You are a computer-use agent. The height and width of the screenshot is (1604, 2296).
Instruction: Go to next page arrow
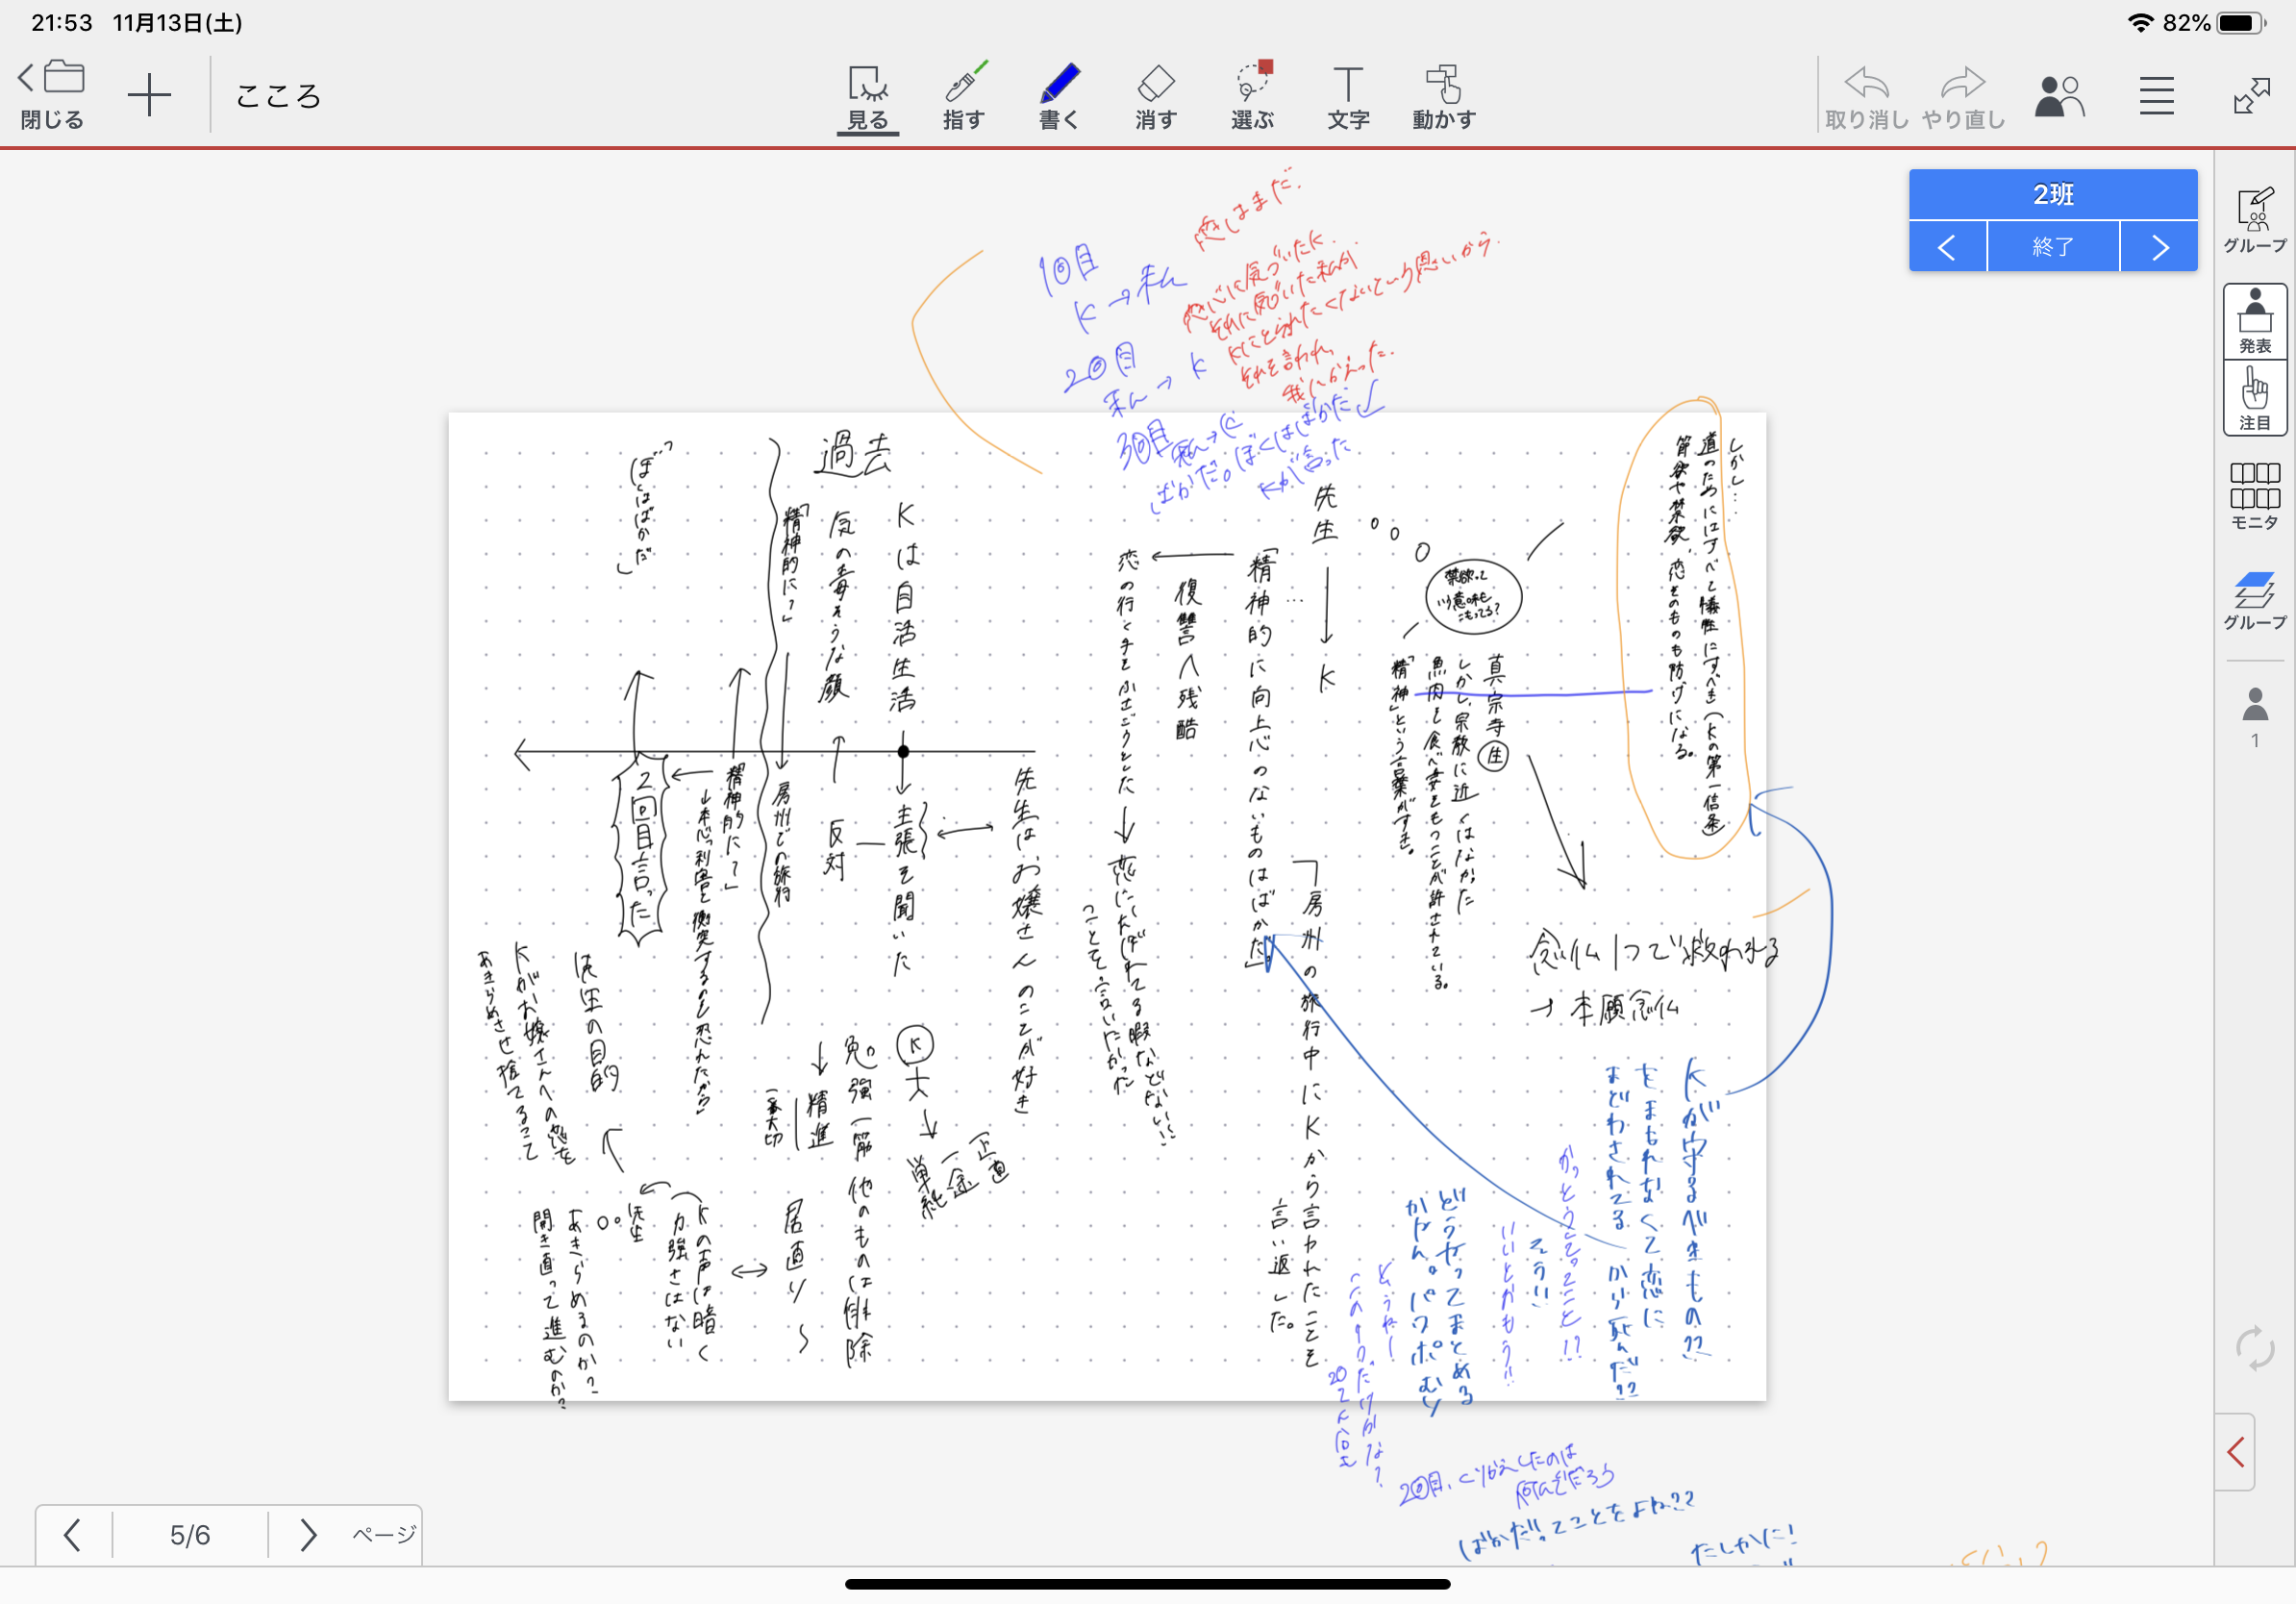[308, 1534]
